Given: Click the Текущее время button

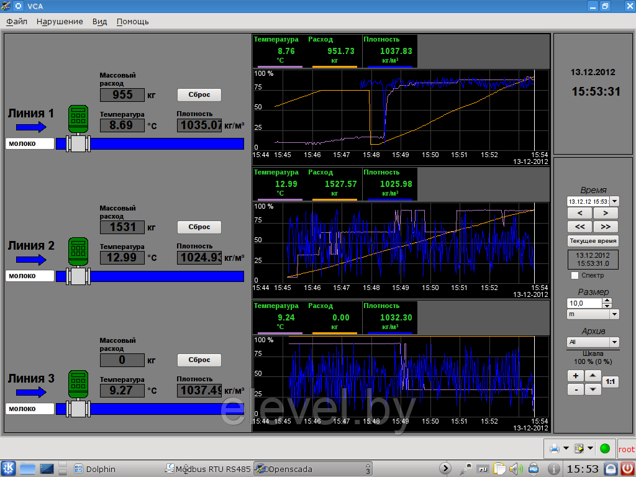Looking at the screenshot, I should pyautogui.click(x=593, y=240).
